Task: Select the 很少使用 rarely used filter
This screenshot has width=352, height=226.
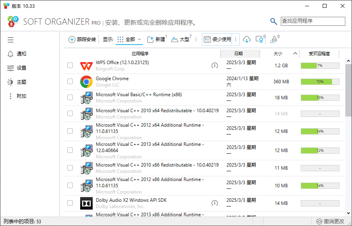Action: tap(217, 39)
